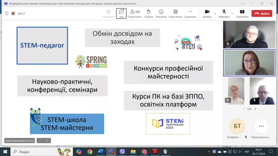Click the Конкурси професійної майстерності box
The height and width of the screenshot is (156, 278).
click(168, 73)
